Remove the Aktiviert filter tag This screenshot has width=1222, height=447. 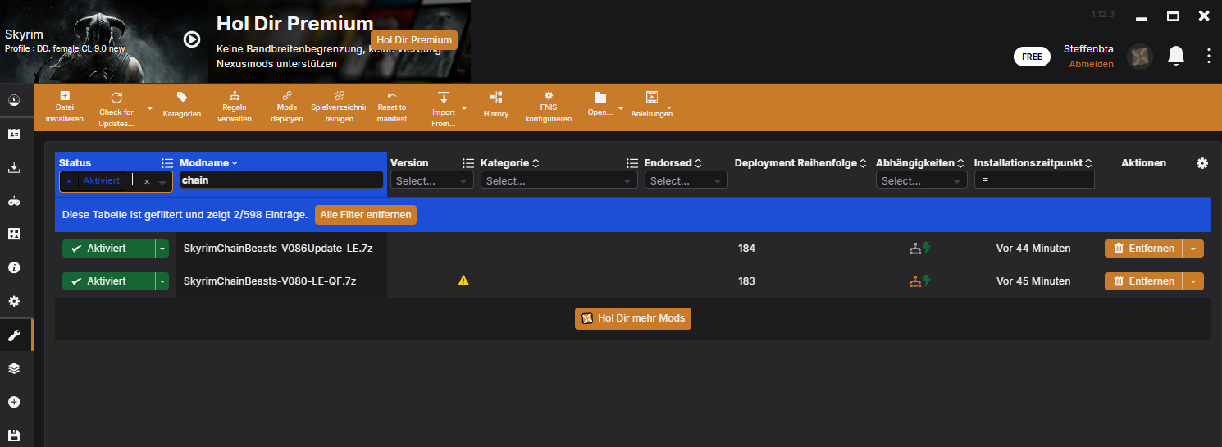point(70,181)
